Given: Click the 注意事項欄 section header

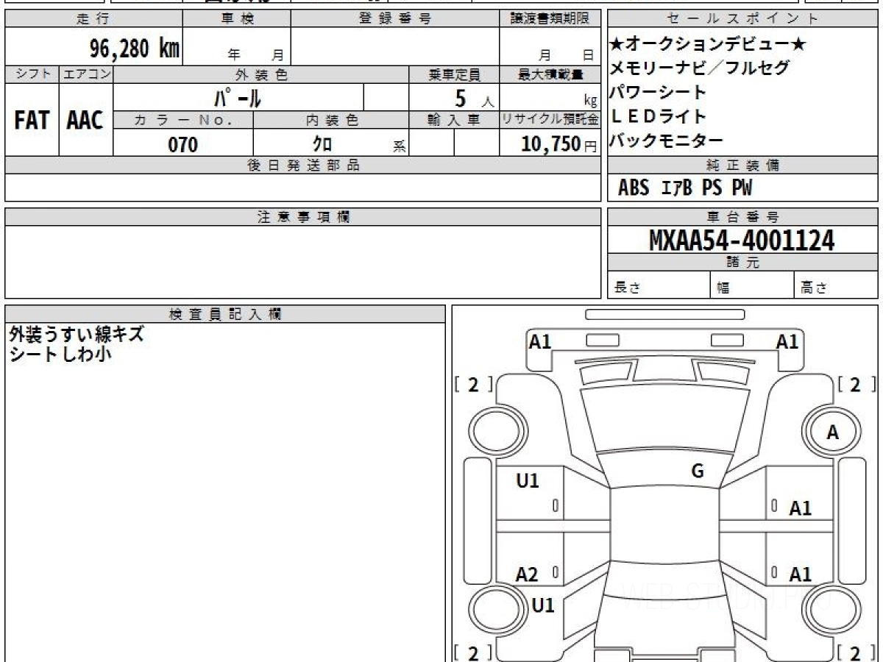Looking at the screenshot, I should pos(302,217).
